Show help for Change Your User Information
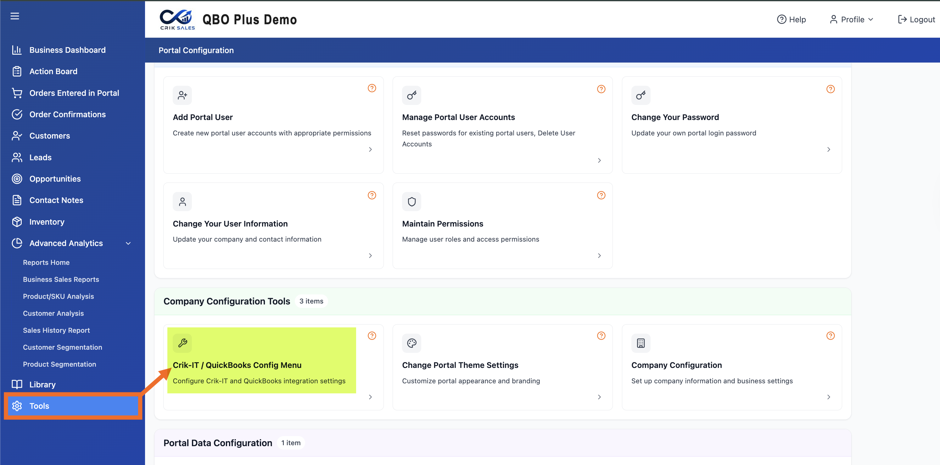This screenshot has width=940, height=465. (372, 195)
